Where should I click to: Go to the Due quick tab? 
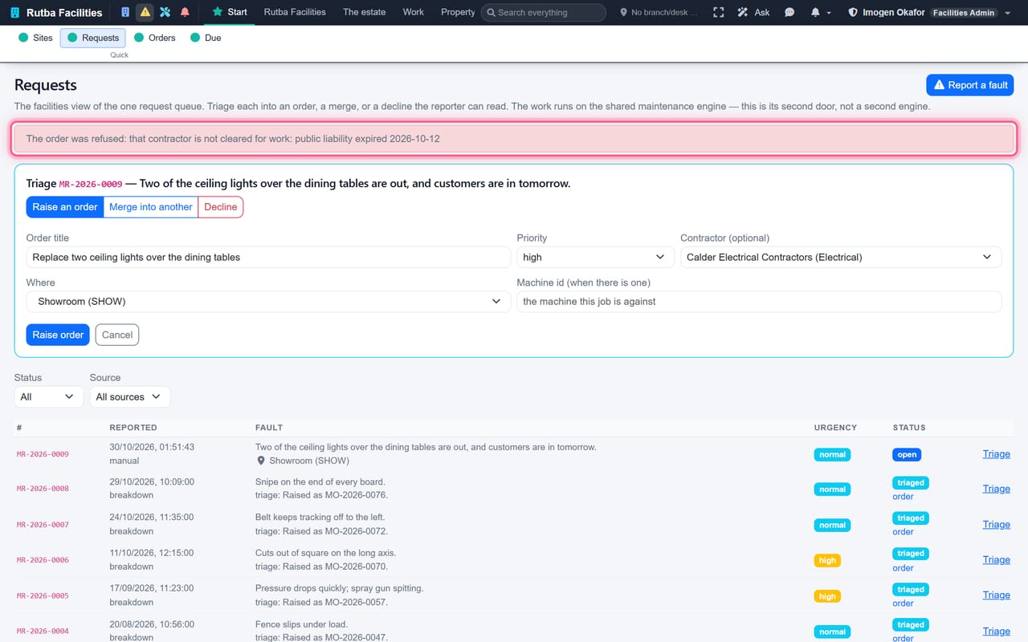(x=206, y=38)
